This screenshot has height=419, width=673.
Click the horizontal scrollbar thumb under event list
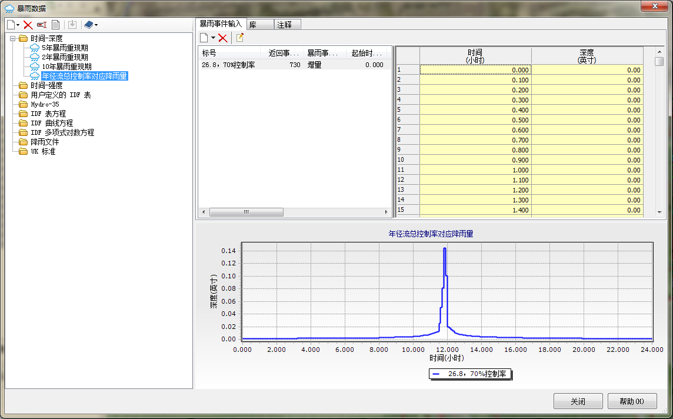coord(246,212)
